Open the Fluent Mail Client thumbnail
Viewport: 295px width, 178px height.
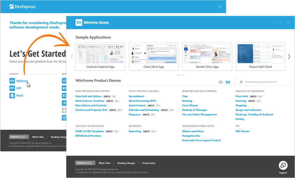[261, 57]
